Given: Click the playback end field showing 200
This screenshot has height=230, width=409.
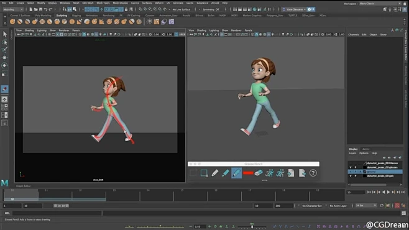Looking at the screenshot, I should [284, 206].
